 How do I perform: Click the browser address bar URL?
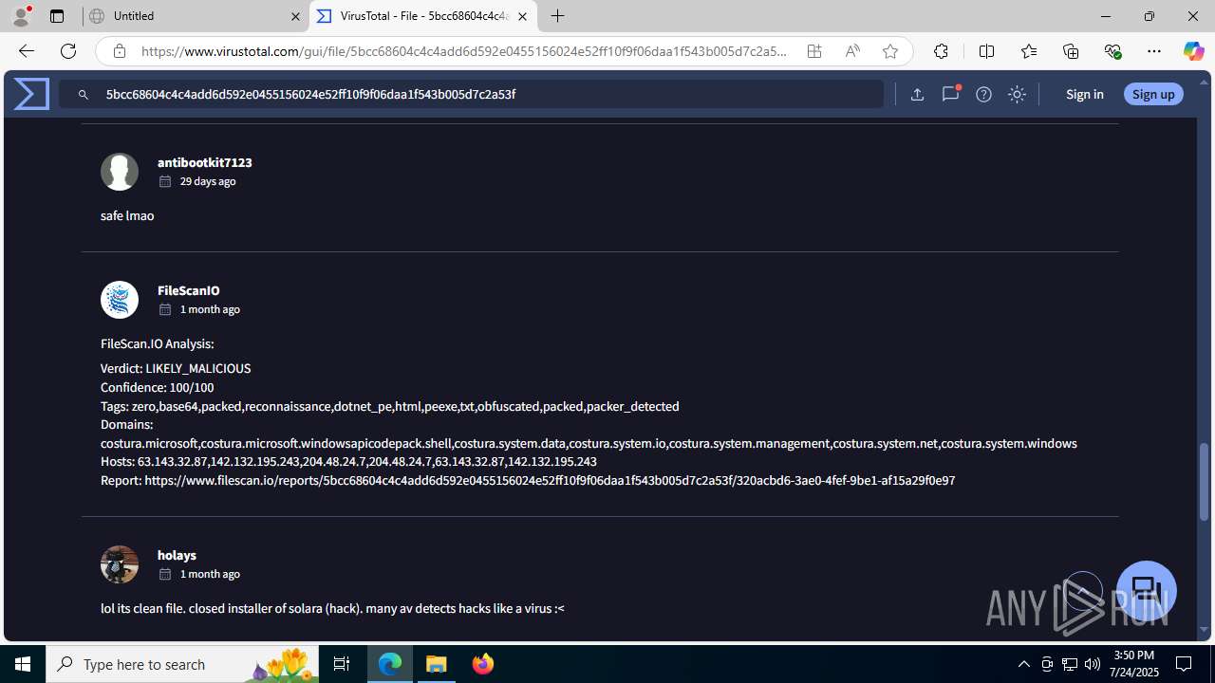[x=464, y=51]
